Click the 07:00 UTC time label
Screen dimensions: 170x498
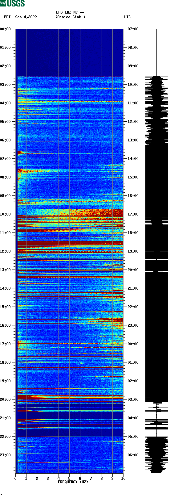133,29
